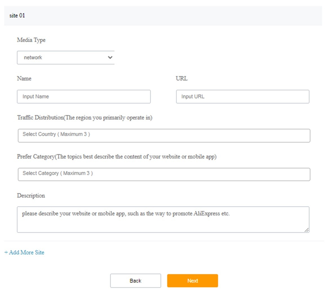The width and height of the screenshot is (329, 292).
Task: Click the plus sign before Add More Site
Action: [x=6, y=252]
